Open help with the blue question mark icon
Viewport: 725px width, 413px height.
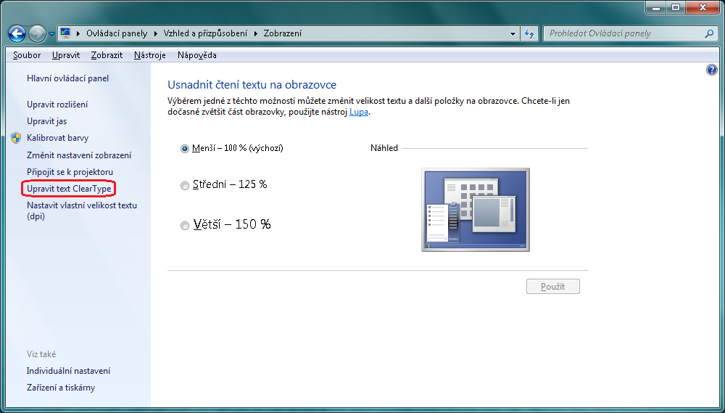pos(711,70)
